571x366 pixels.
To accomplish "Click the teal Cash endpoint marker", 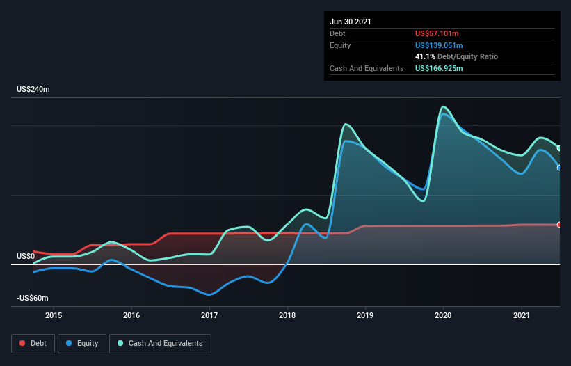I will 559,148.
